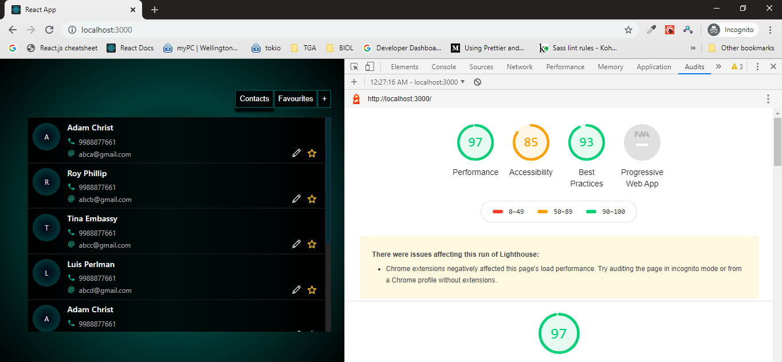This screenshot has height=362, width=782.
Task: Open edit pencil for Tina Embassy
Action: [296, 244]
